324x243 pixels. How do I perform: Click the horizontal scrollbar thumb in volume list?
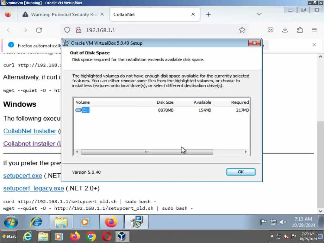point(147,152)
